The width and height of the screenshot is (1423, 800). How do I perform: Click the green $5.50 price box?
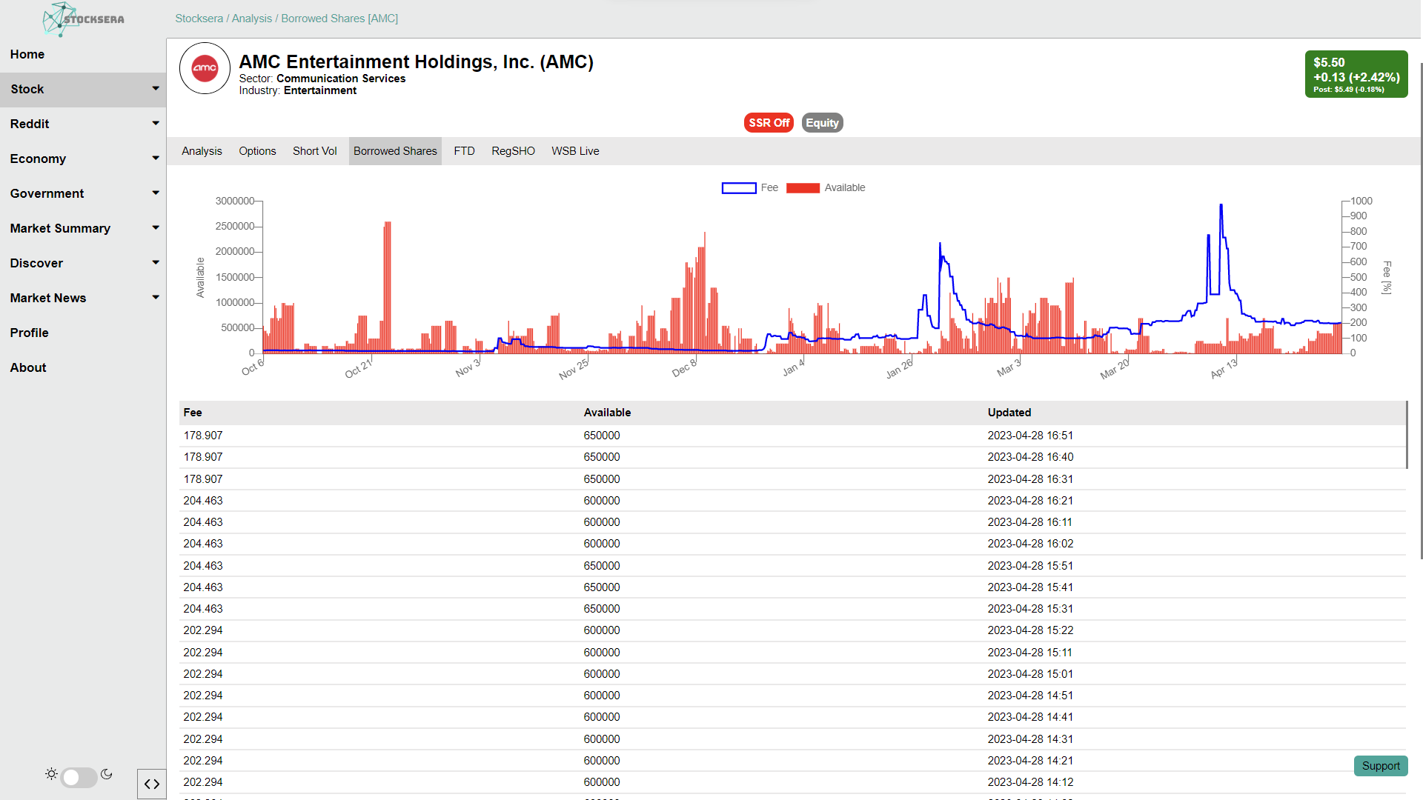pos(1356,74)
